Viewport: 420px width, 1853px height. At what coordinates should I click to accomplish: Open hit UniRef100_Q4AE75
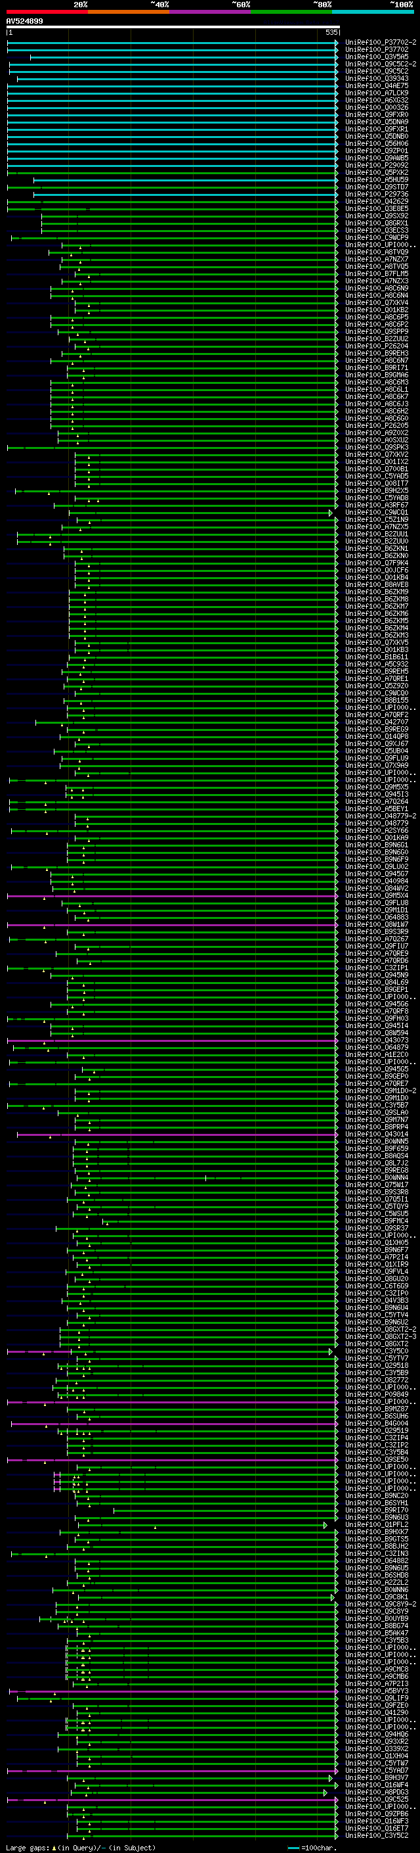tap(377, 85)
